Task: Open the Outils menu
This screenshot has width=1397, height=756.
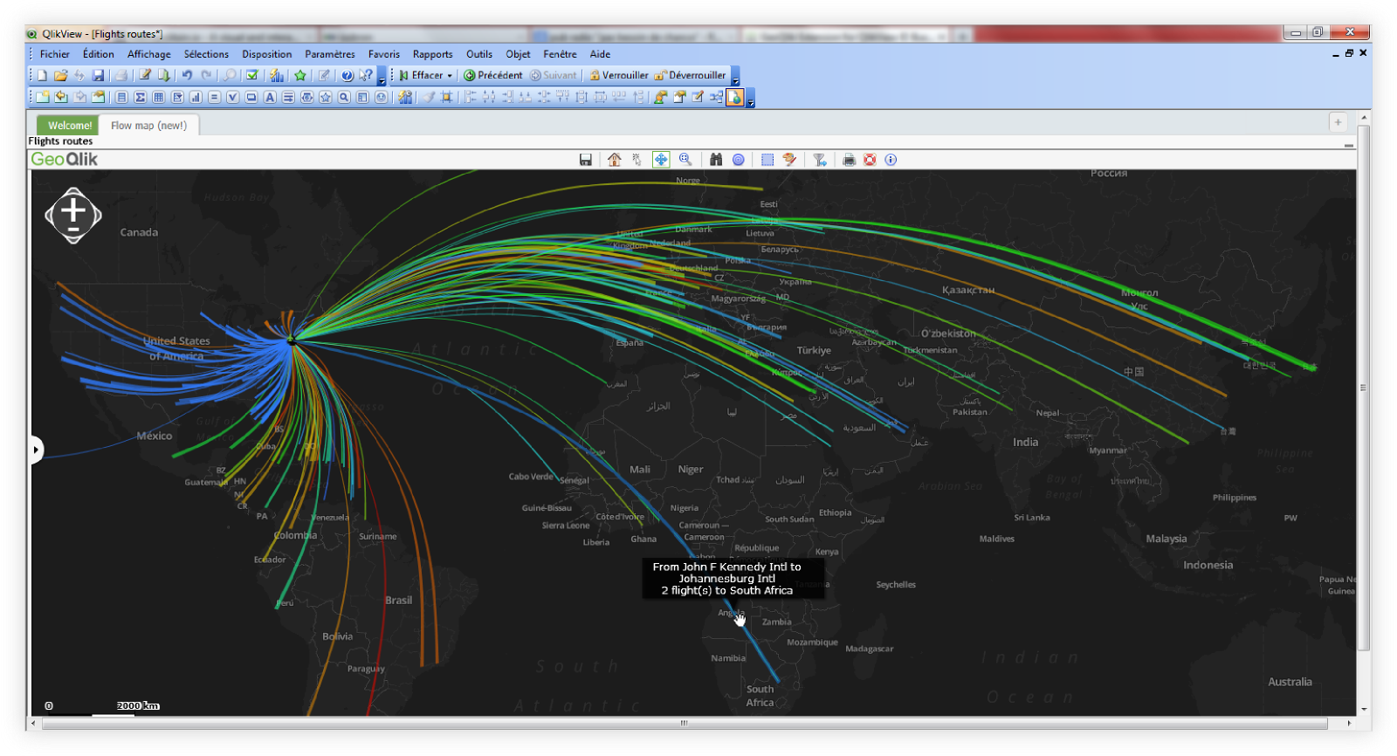Action: click(479, 54)
